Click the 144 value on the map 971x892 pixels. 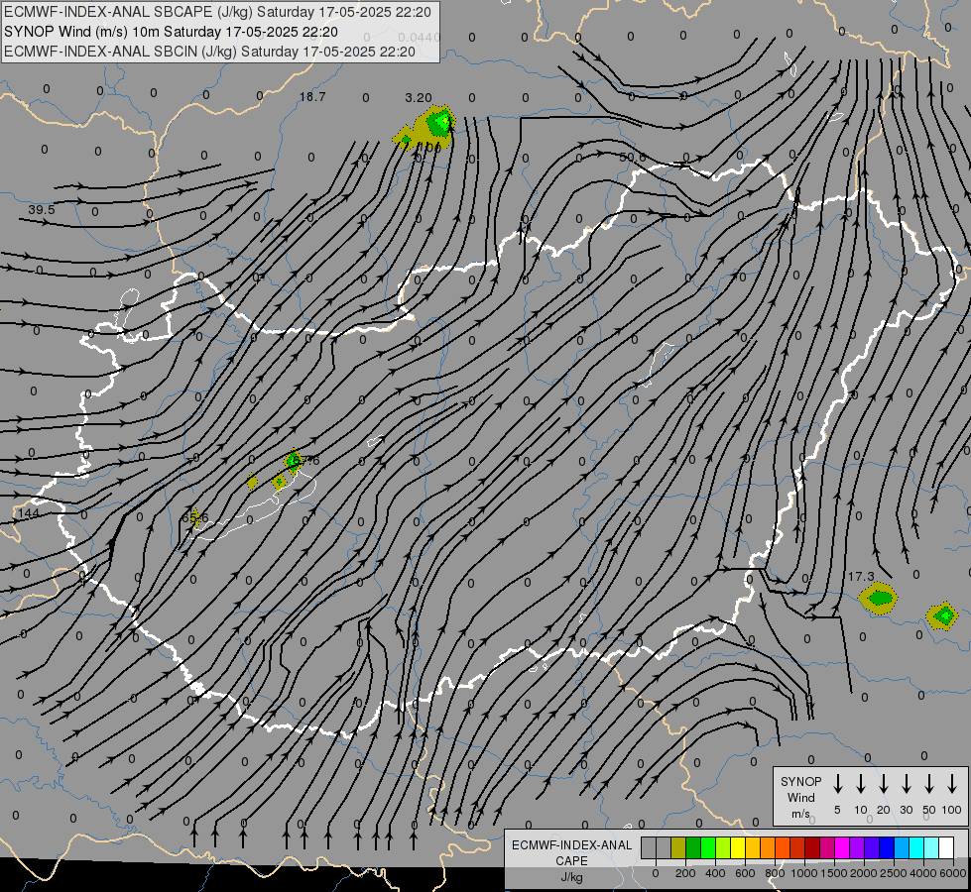pyautogui.click(x=29, y=513)
